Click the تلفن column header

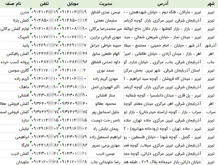click(x=44, y=4)
